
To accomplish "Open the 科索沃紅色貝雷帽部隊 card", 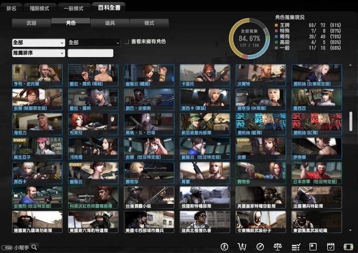I will (93, 198).
